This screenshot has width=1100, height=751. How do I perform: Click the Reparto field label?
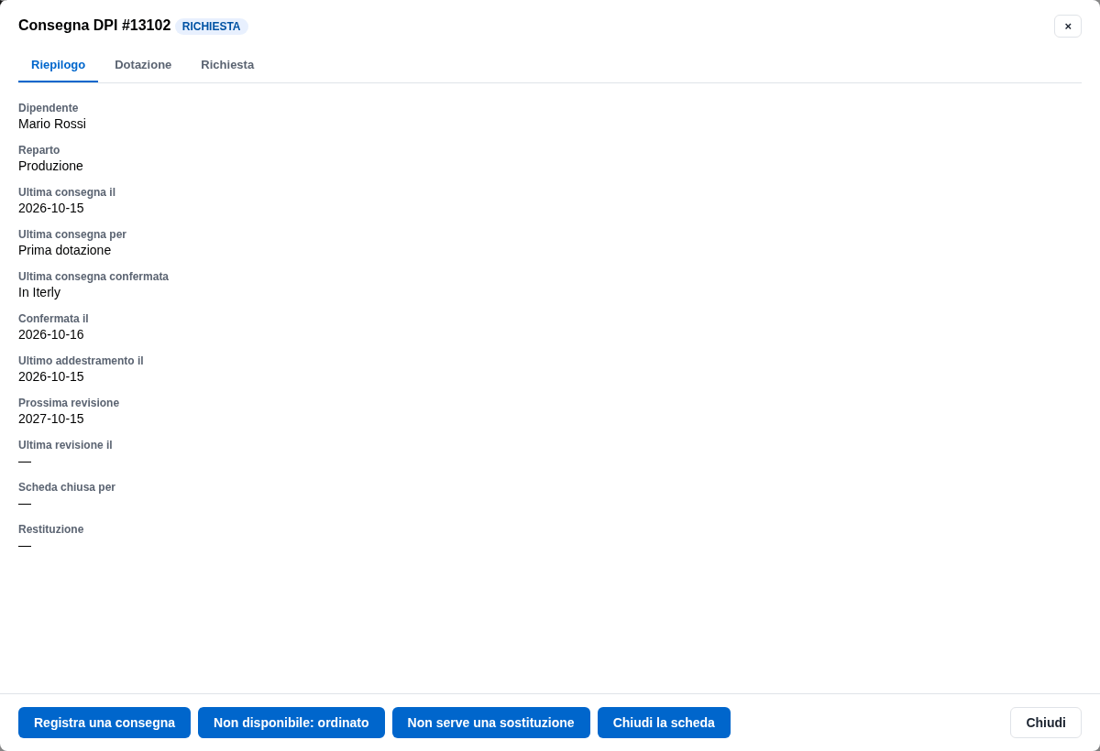tap(39, 150)
